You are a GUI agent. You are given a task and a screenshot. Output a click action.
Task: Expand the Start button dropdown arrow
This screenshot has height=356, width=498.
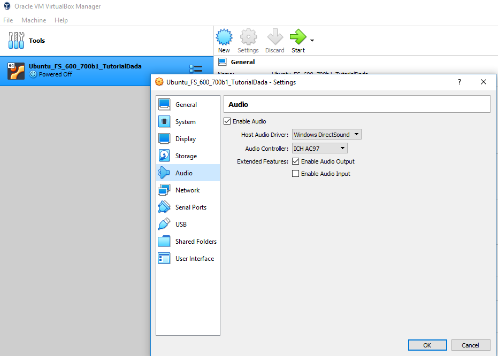tap(312, 41)
